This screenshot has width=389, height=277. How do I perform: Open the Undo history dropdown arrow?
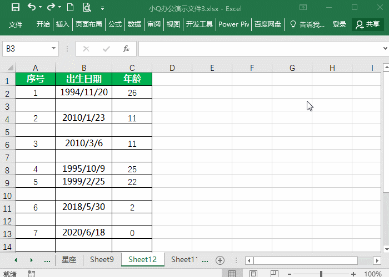tap(40, 7)
